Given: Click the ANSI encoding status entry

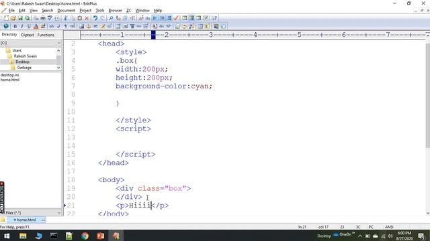Looking at the screenshot, I should point(389,227).
